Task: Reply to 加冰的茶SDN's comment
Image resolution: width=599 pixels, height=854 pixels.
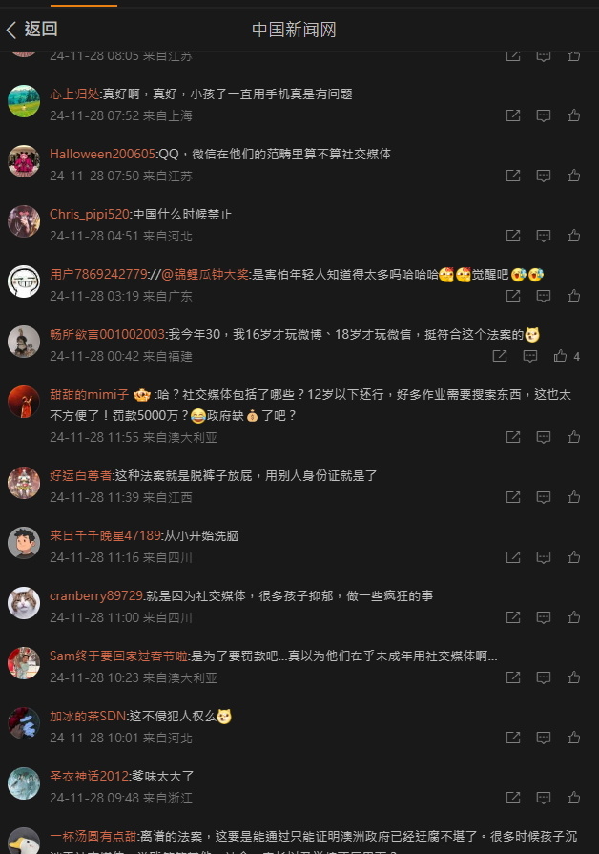Action: (x=544, y=738)
